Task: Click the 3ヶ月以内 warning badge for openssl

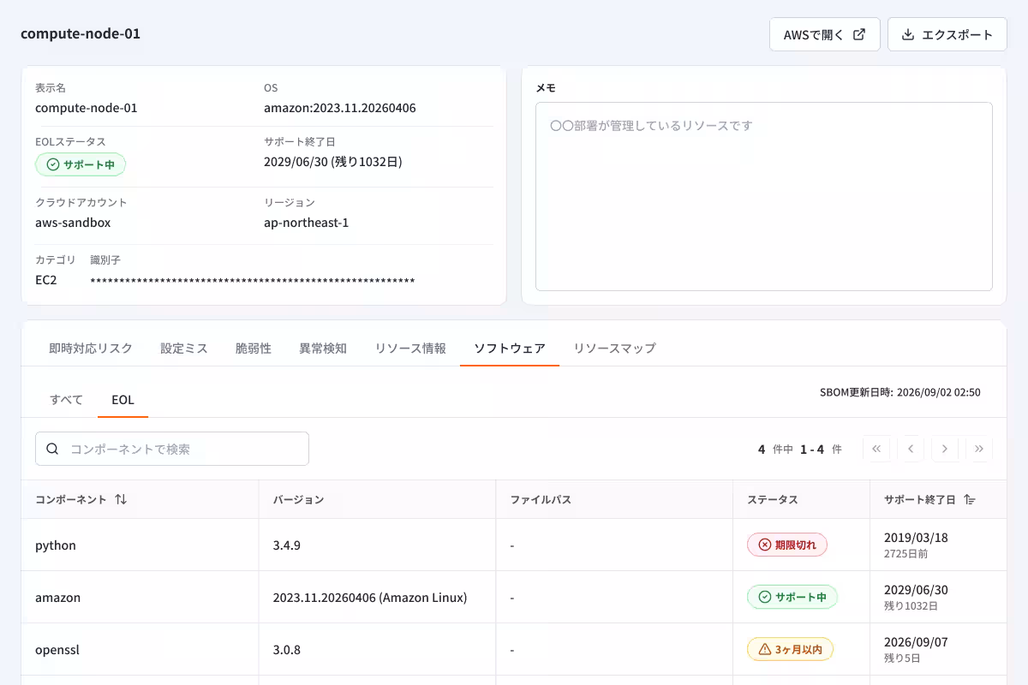Action: (790, 649)
